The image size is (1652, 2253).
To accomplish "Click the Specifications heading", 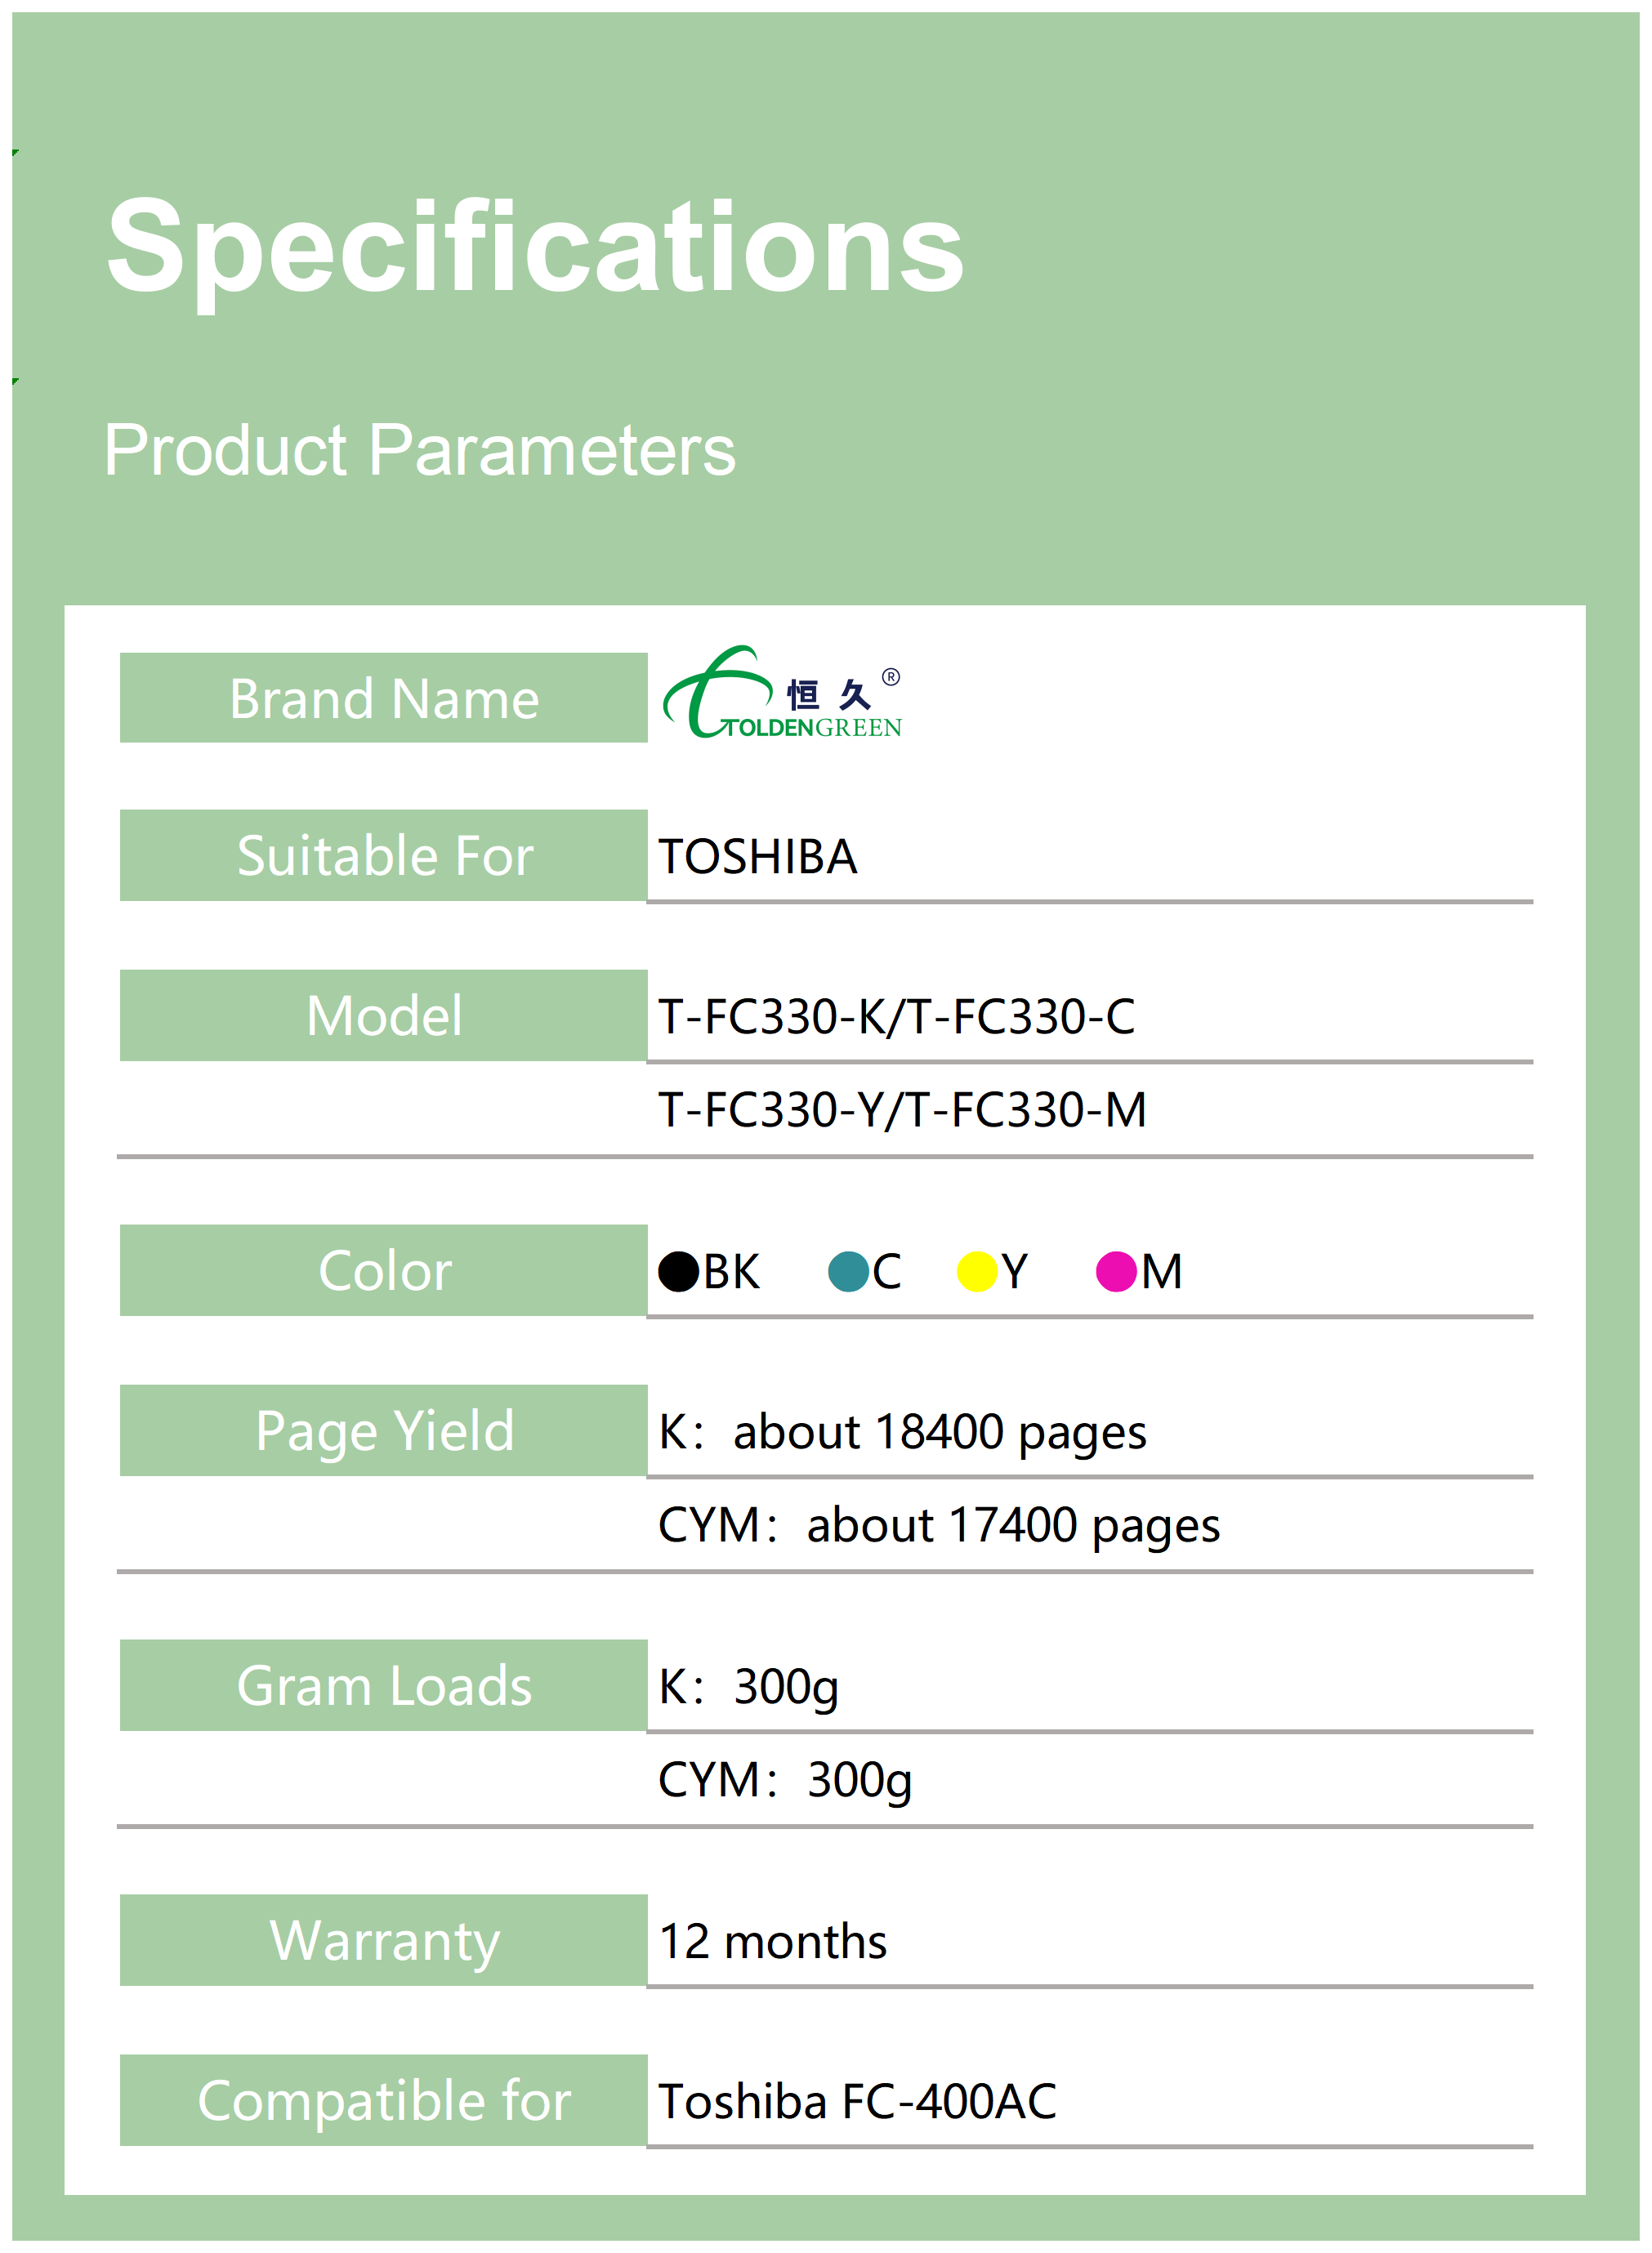I will [535, 246].
